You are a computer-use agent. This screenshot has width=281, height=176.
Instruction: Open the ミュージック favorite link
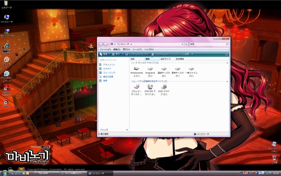(x=107, y=73)
